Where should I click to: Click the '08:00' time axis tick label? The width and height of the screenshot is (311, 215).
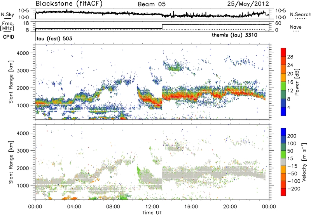point(113,207)
